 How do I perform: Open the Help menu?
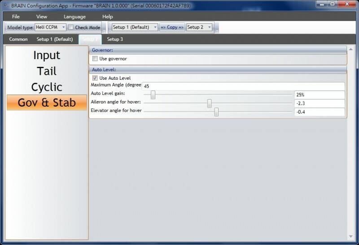pos(108,17)
